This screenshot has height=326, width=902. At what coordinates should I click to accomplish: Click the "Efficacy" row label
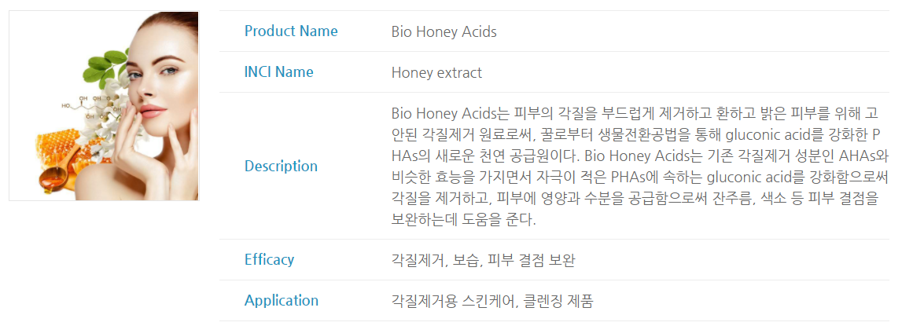pyautogui.click(x=269, y=259)
